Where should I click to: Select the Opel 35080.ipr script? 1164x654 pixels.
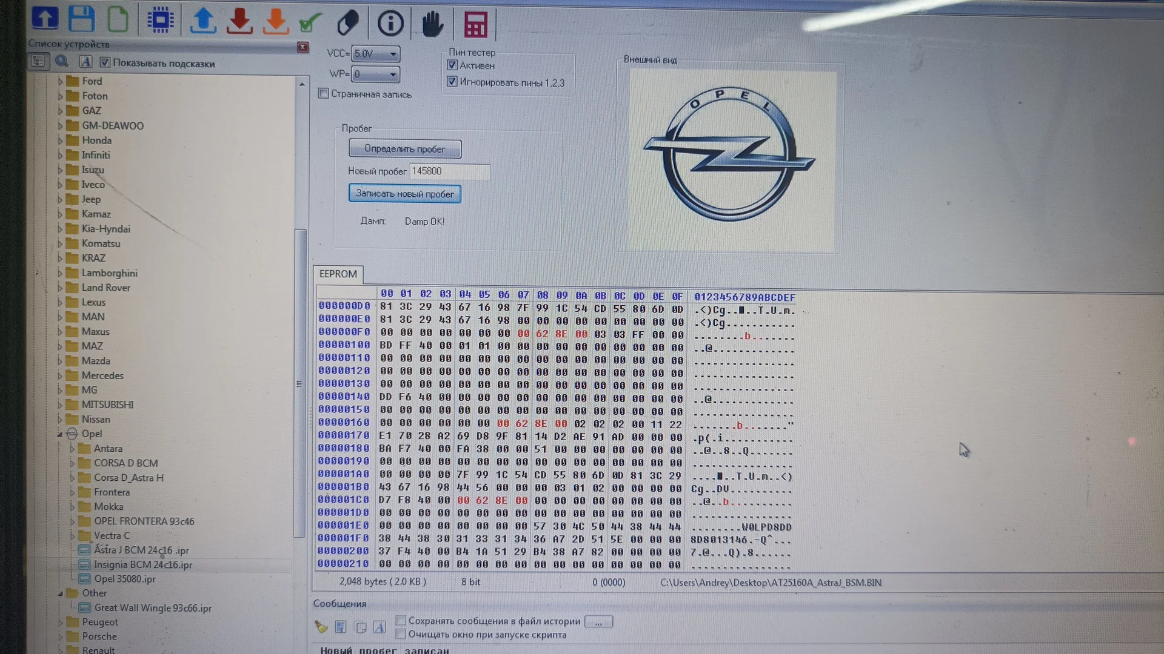125,580
